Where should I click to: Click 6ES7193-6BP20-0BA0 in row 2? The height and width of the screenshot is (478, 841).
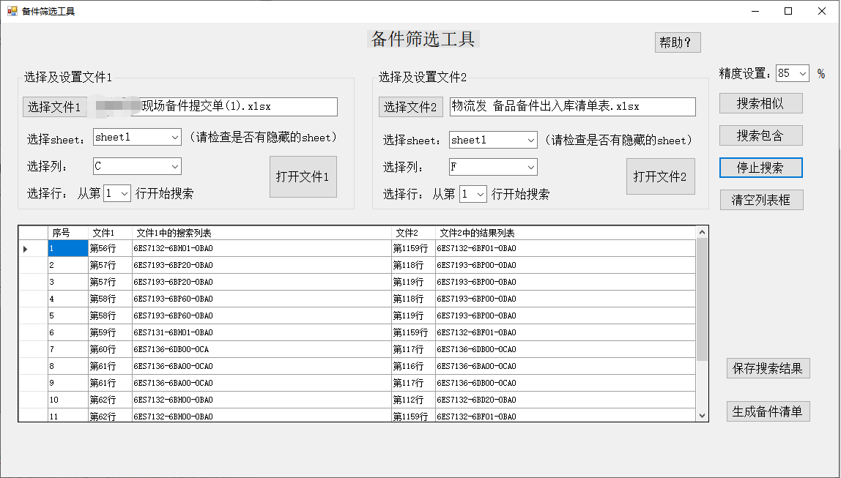(262, 265)
